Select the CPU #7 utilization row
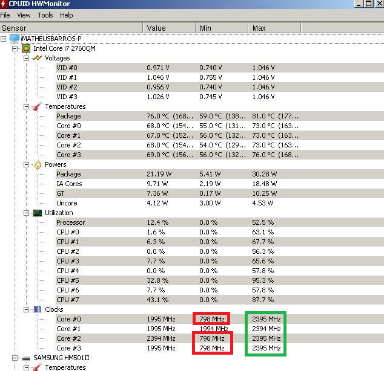384x371 pixels. [x=220, y=300]
